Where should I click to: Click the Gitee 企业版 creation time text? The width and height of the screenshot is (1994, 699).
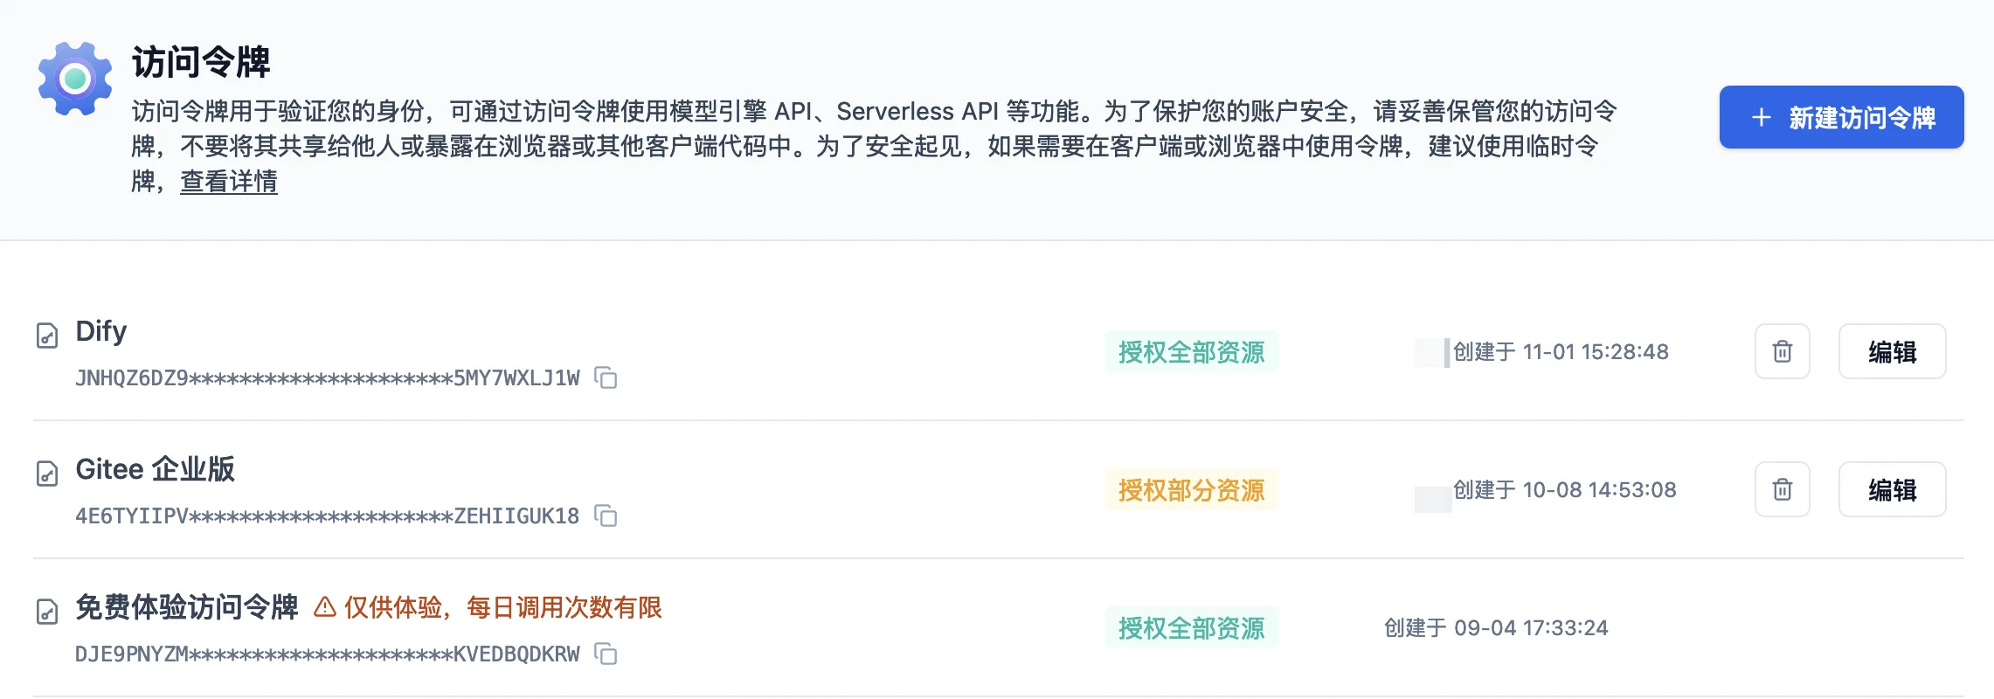tap(1564, 489)
